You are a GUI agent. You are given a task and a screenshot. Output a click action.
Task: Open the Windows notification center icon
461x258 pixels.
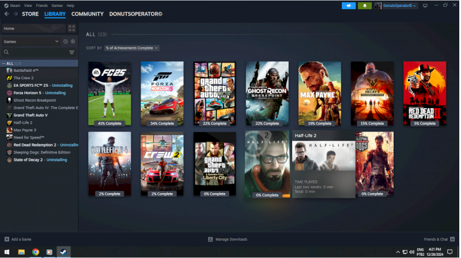(450, 252)
